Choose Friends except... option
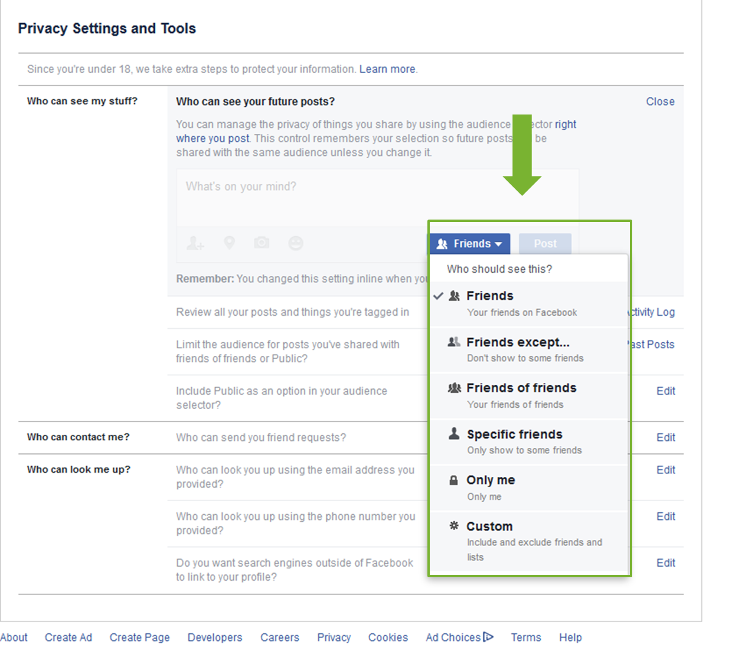Screen dimensions: 732x664 point(528,349)
